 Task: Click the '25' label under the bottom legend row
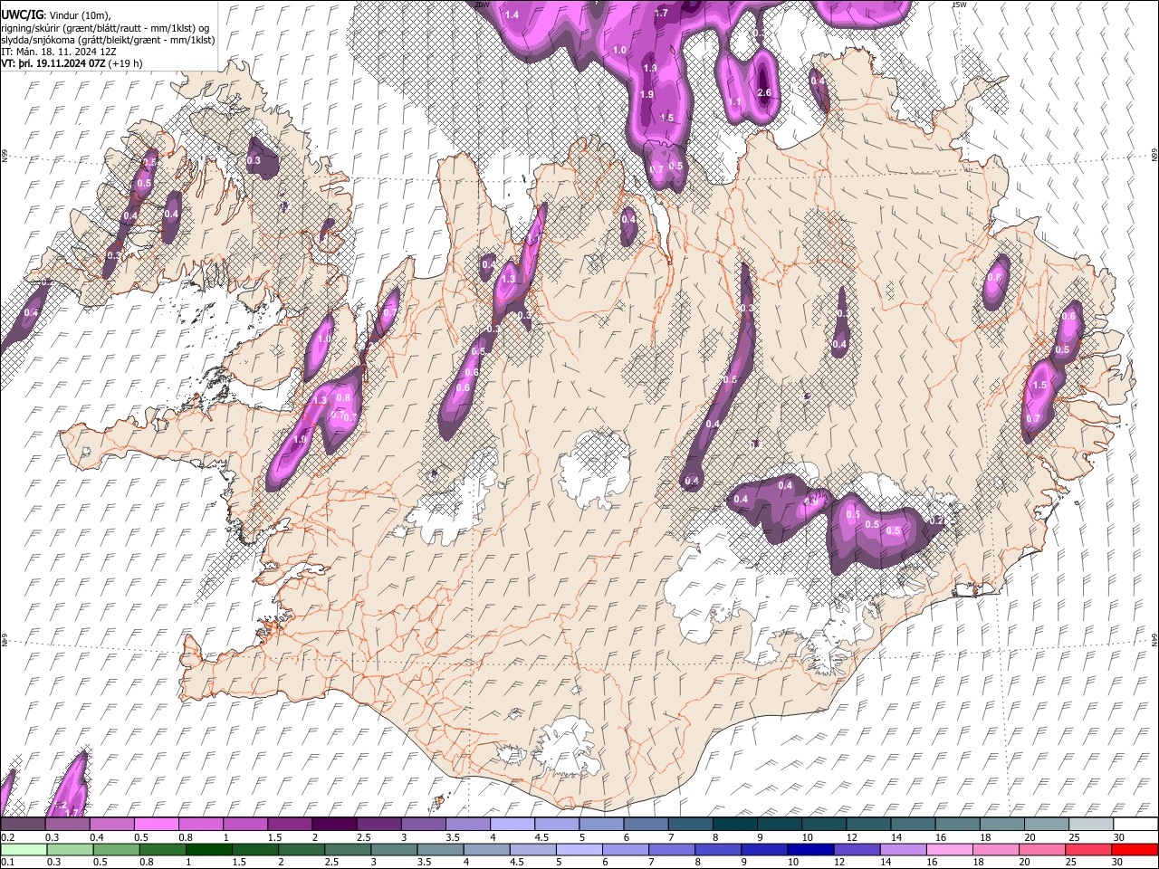1070,862
